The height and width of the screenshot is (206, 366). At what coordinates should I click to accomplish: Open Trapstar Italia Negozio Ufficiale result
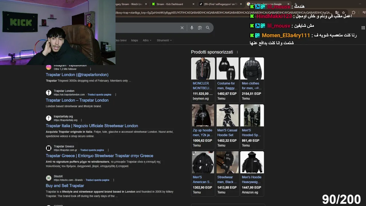92,126
